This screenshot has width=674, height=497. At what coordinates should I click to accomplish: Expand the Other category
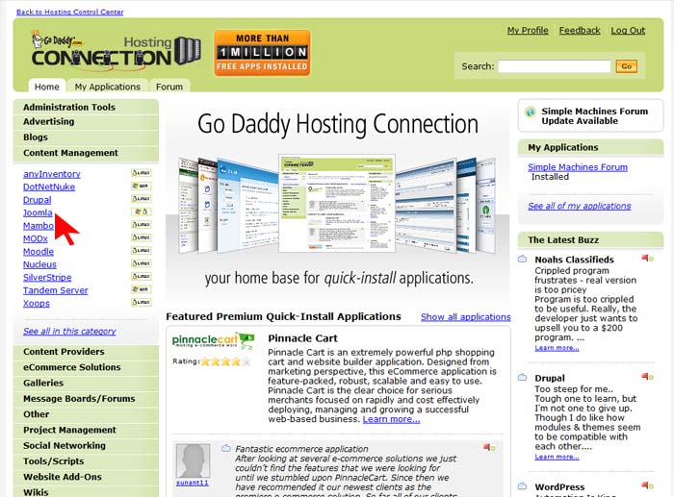point(86,414)
